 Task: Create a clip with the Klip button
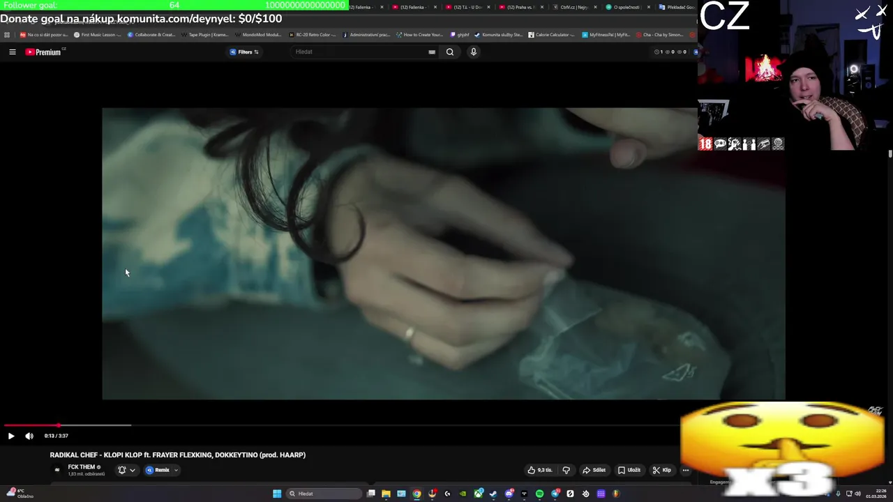[661, 470]
